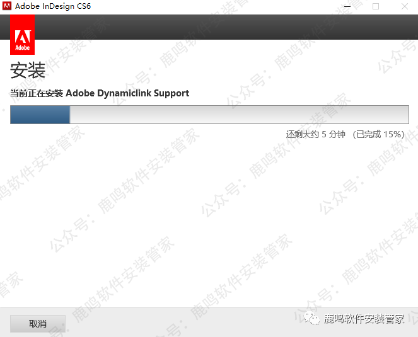This screenshot has height=337, width=418.
Task: Click the 鹿鸣软件安装管家 label beside the WeChat icon
Action: (364, 319)
